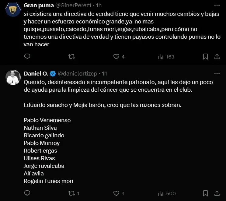View analytics of Gran puma's tweet
Image resolution: width=226 pixels, height=201 pixels.
click(x=161, y=57)
